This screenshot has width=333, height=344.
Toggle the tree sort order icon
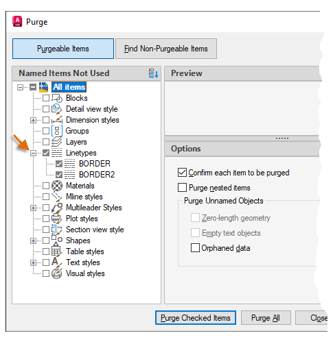(x=153, y=73)
